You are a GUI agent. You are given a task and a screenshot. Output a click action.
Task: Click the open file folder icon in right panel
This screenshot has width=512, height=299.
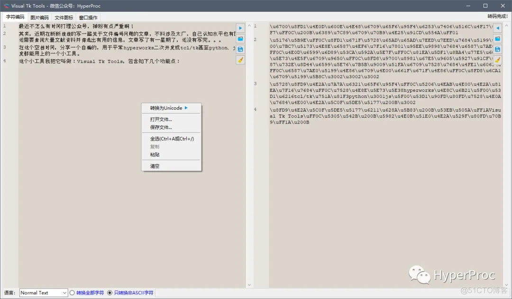point(498,39)
